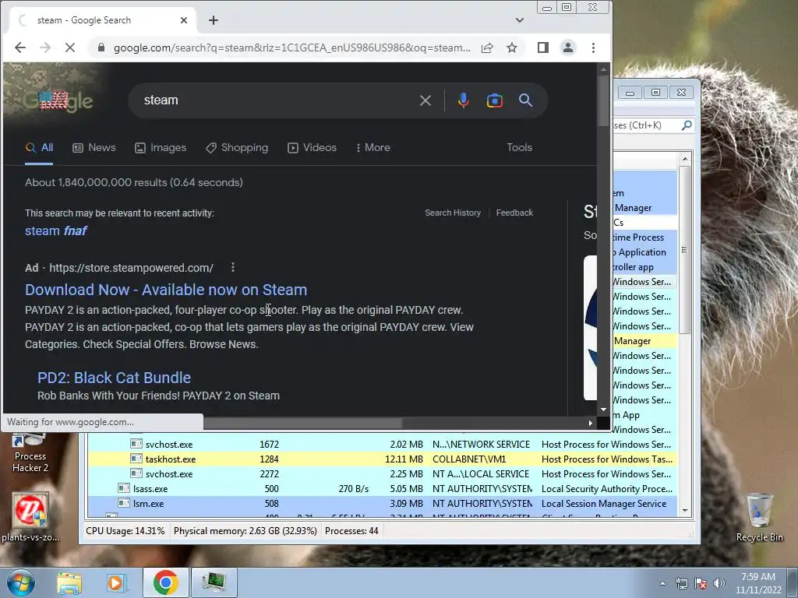
Task: Open the taskbar clock 7:59 AM
Action: pyautogui.click(x=757, y=583)
